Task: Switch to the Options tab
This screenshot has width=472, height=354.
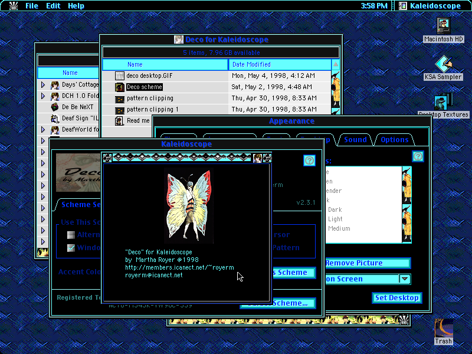Action: (x=394, y=140)
